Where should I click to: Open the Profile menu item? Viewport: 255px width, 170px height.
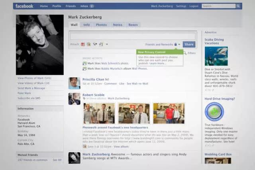(57, 6)
